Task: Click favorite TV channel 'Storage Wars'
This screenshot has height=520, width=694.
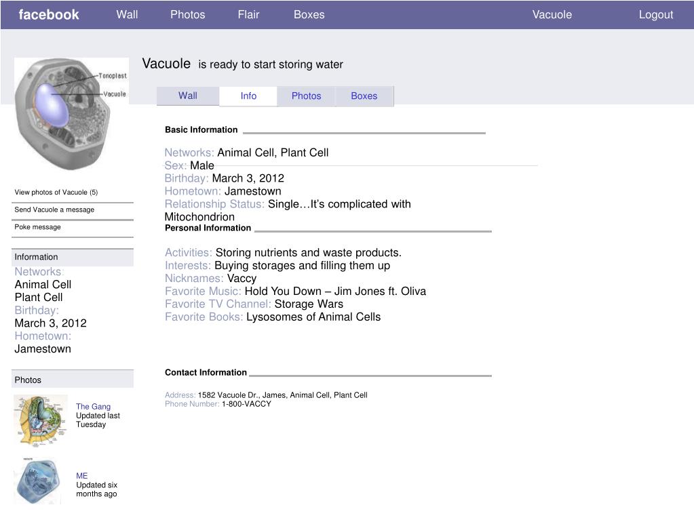Action: (309, 304)
